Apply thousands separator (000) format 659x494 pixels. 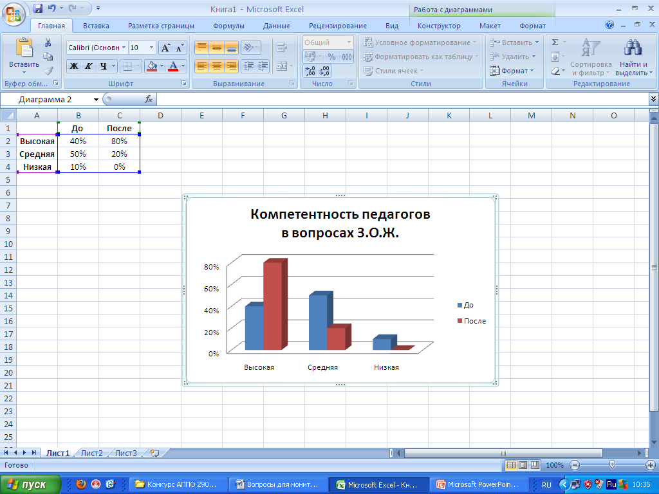click(x=347, y=57)
